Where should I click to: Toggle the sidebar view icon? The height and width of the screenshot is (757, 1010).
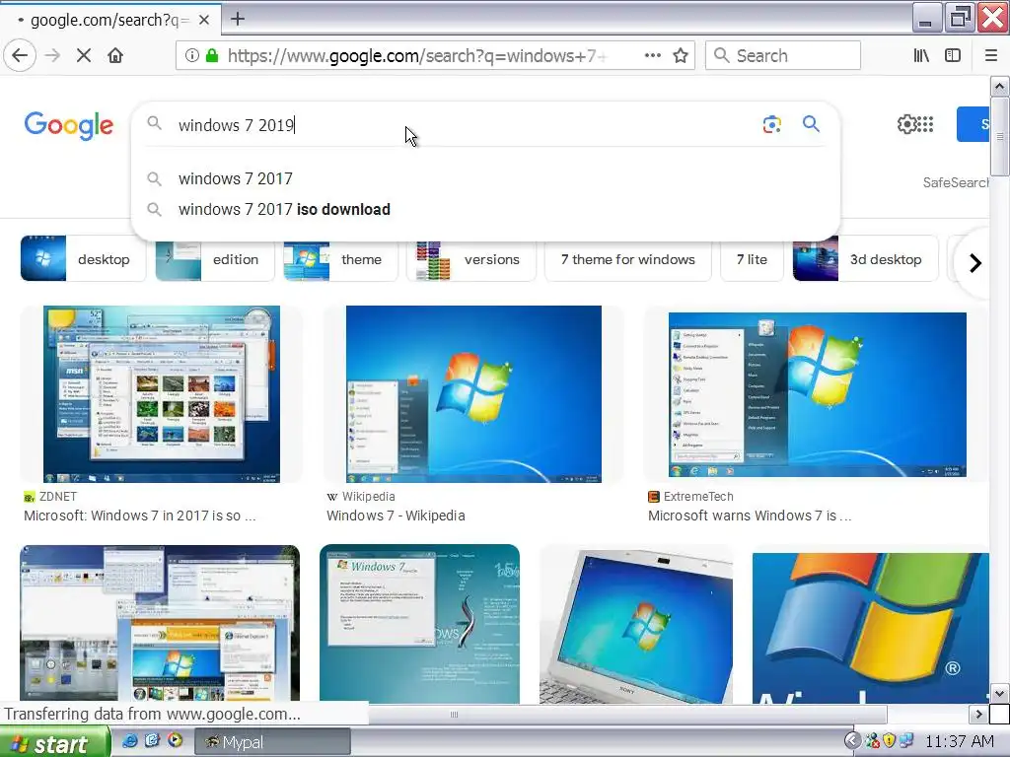(952, 55)
